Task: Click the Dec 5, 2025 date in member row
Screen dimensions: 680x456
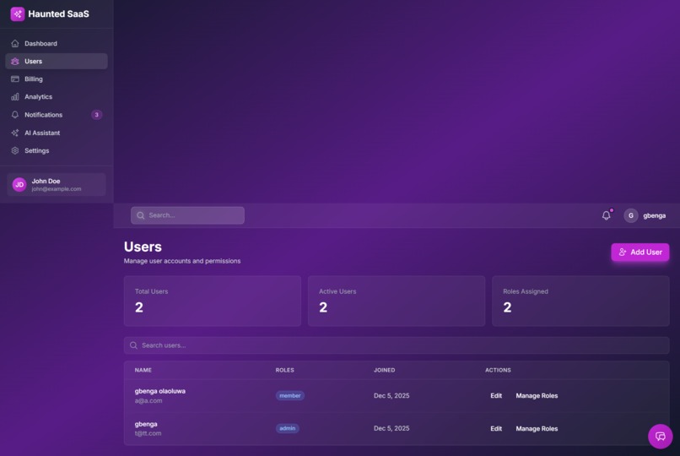Action: pos(391,396)
